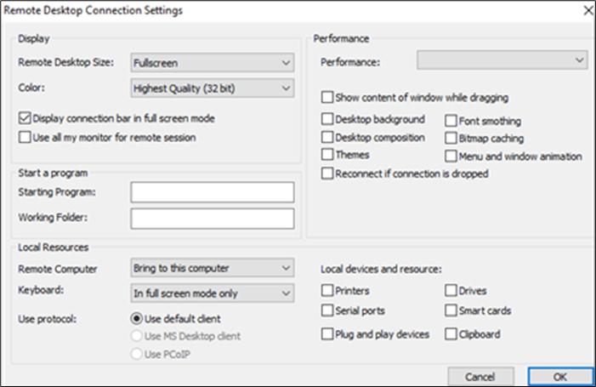The height and width of the screenshot is (387, 596).
Task: Enable the Bitmap caching option
Action: (451, 138)
